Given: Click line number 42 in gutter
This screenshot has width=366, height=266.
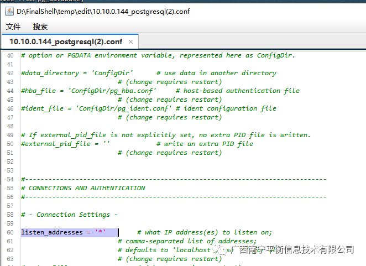Looking at the screenshot, I should tap(11, 73).
